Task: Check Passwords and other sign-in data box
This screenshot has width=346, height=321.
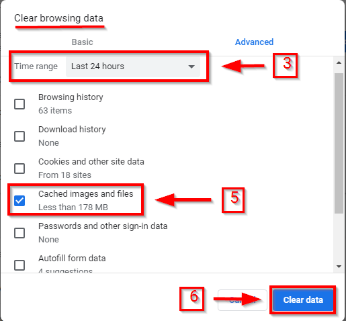Action: coord(19,233)
